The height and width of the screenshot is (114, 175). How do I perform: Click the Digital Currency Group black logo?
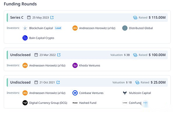tap(25, 103)
